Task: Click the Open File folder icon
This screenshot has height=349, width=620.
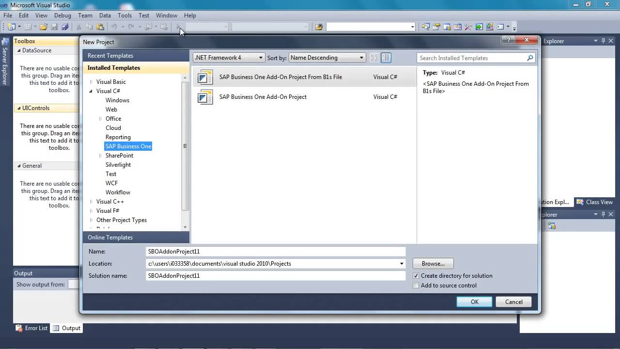Action: tap(44, 27)
